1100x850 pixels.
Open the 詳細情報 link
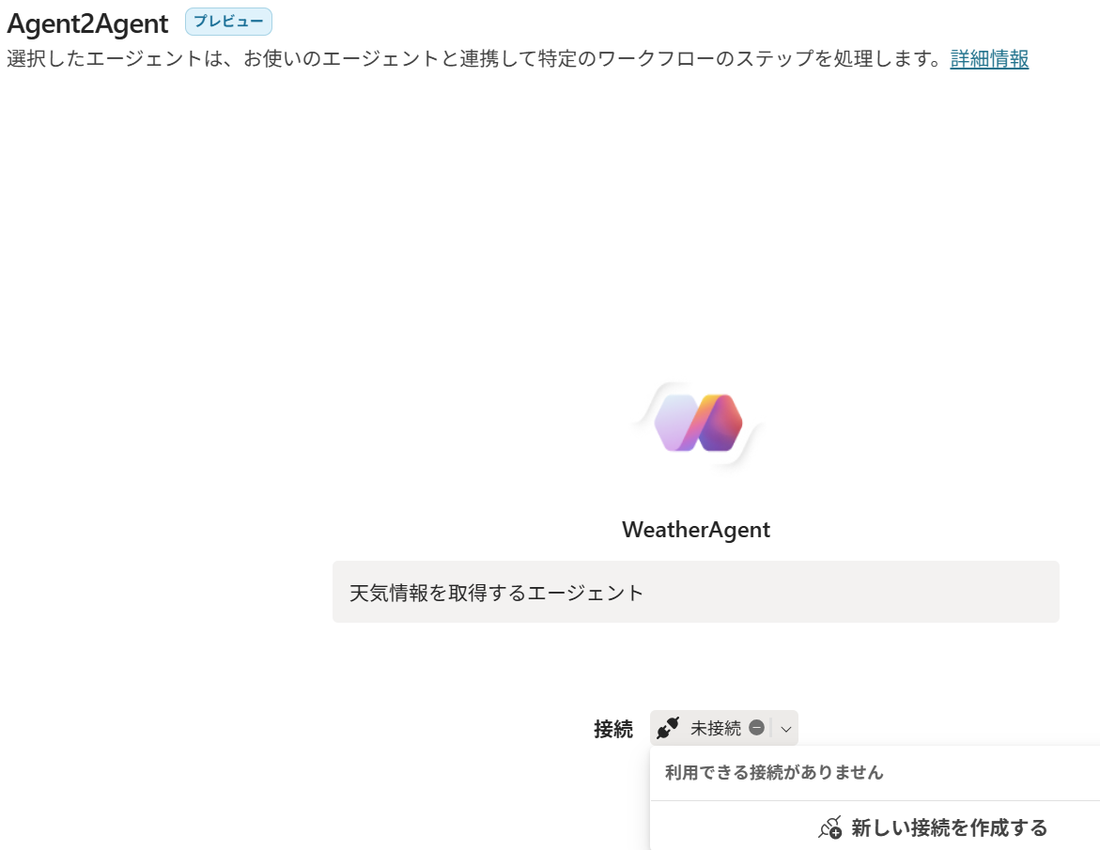click(989, 59)
